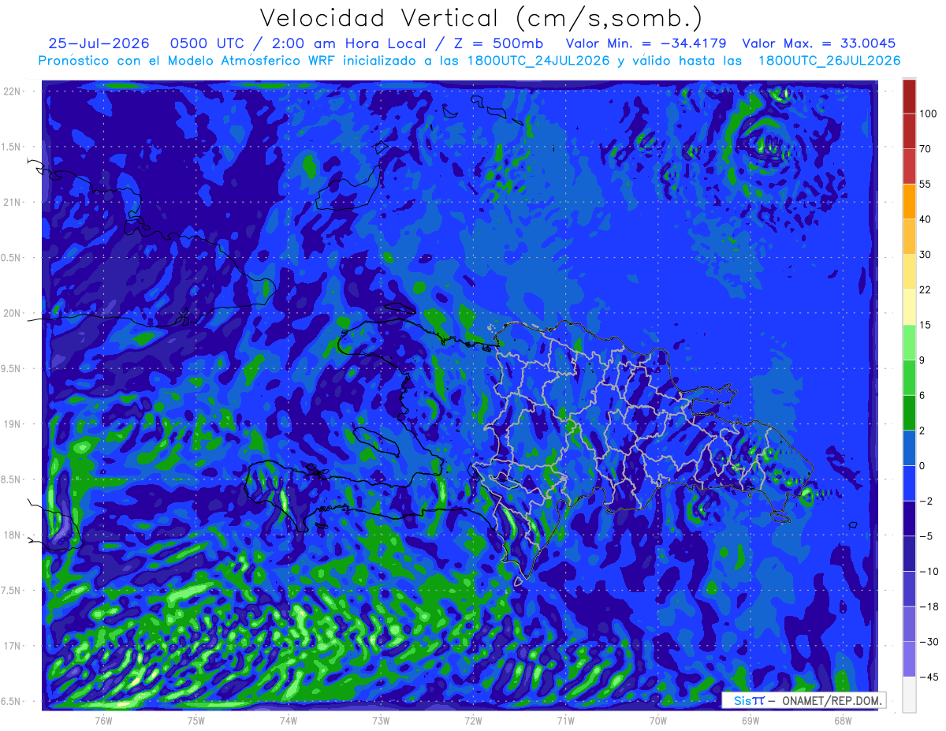This screenshot has width=946, height=731.
Task: Click the "73W" longitude label
Action: click(x=381, y=721)
